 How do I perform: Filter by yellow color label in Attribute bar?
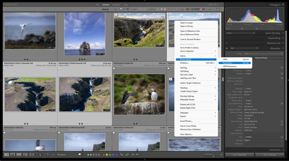pyautogui.click(x=190, y=9)
